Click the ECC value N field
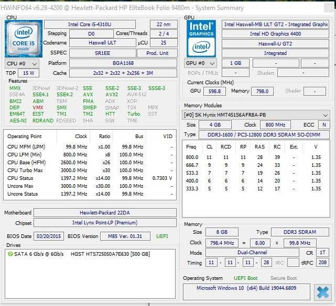 324,124
